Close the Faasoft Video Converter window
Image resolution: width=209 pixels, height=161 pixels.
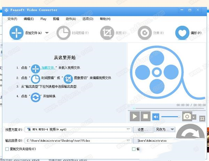[x=198, y=10]
